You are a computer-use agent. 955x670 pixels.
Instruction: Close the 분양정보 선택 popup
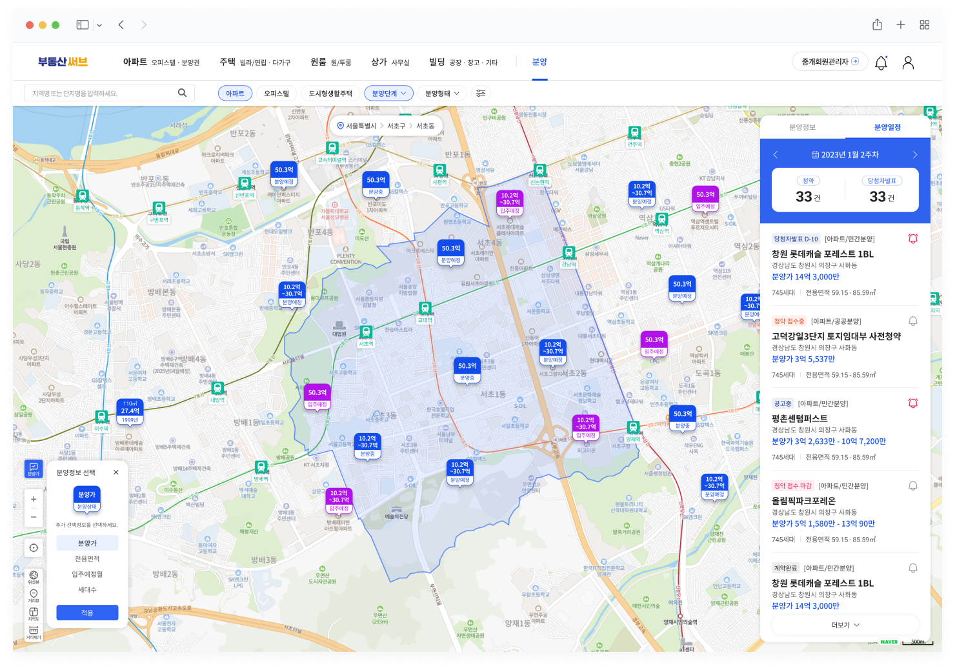pos(116,472)
